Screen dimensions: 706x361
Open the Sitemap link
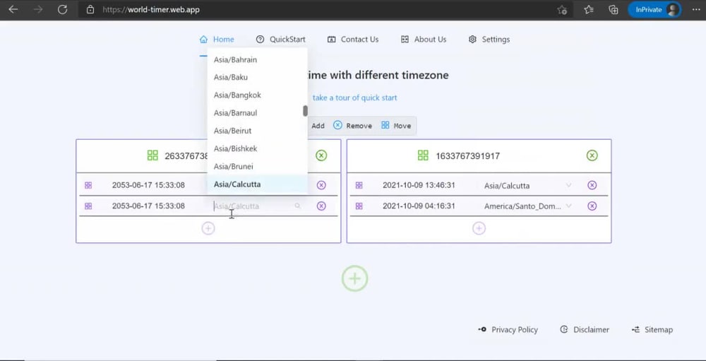tap(652, 330)
